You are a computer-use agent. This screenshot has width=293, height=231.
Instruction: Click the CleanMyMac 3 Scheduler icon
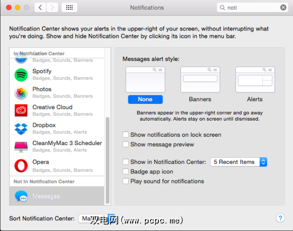pyautogui.click(x=21, y=146)
